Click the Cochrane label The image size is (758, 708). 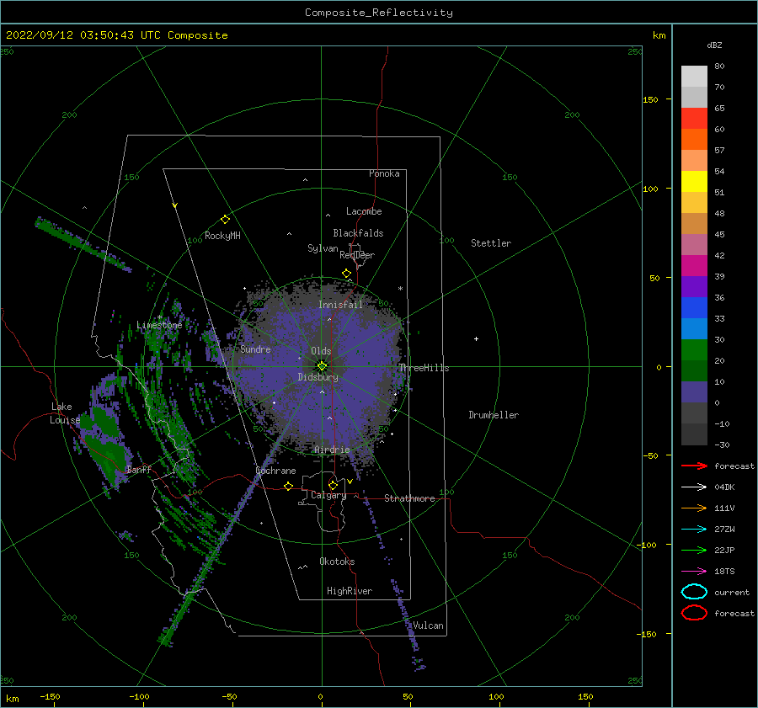point(275,471)
